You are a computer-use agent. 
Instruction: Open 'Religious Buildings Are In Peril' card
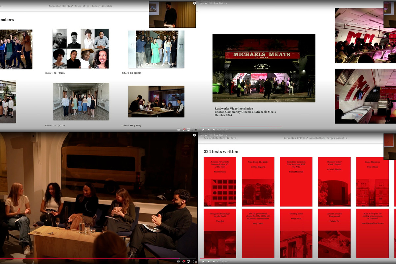pos(220,233)
